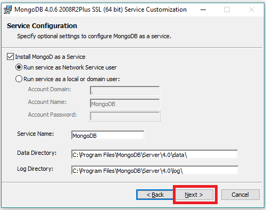Click the Data Directory path field
Screen dimensions: 266x210
pos(155,154)
